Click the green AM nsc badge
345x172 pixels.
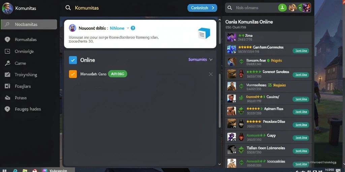point(118,74)
